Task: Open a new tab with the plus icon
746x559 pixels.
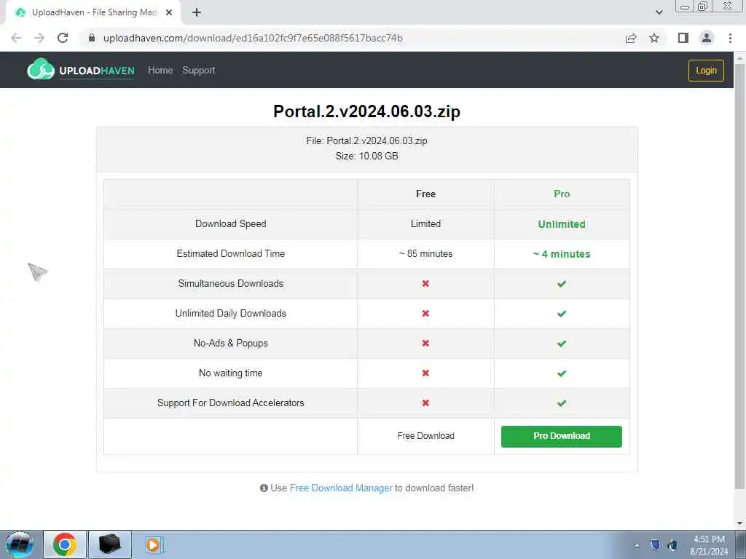Action: pyautogui.click(x=197, y=13)
